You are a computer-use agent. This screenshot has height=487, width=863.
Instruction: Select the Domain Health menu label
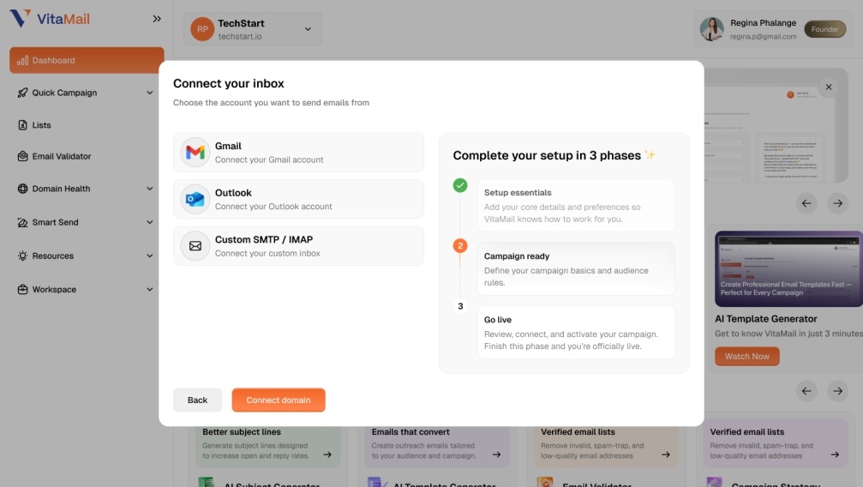[x=61, y=189]
